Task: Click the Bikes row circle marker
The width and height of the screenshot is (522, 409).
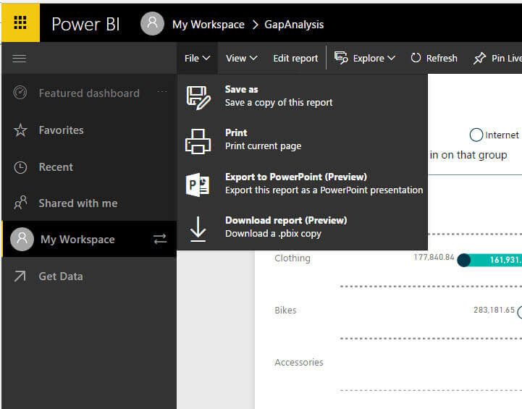Action: [x=520, y=313]
